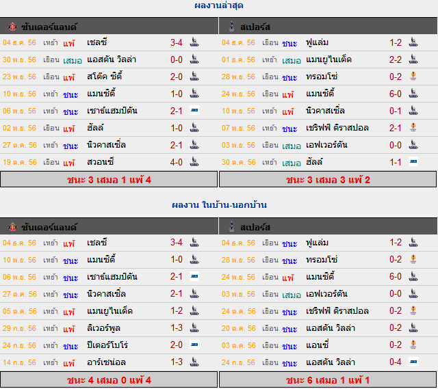Screen dimensions: 438x389
Task: Click summary ชนะ 6 เสมอ 1 แพ้ 1
Action: coord(328,380)
